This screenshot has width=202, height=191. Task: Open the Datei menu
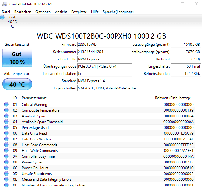click(6, 12)
